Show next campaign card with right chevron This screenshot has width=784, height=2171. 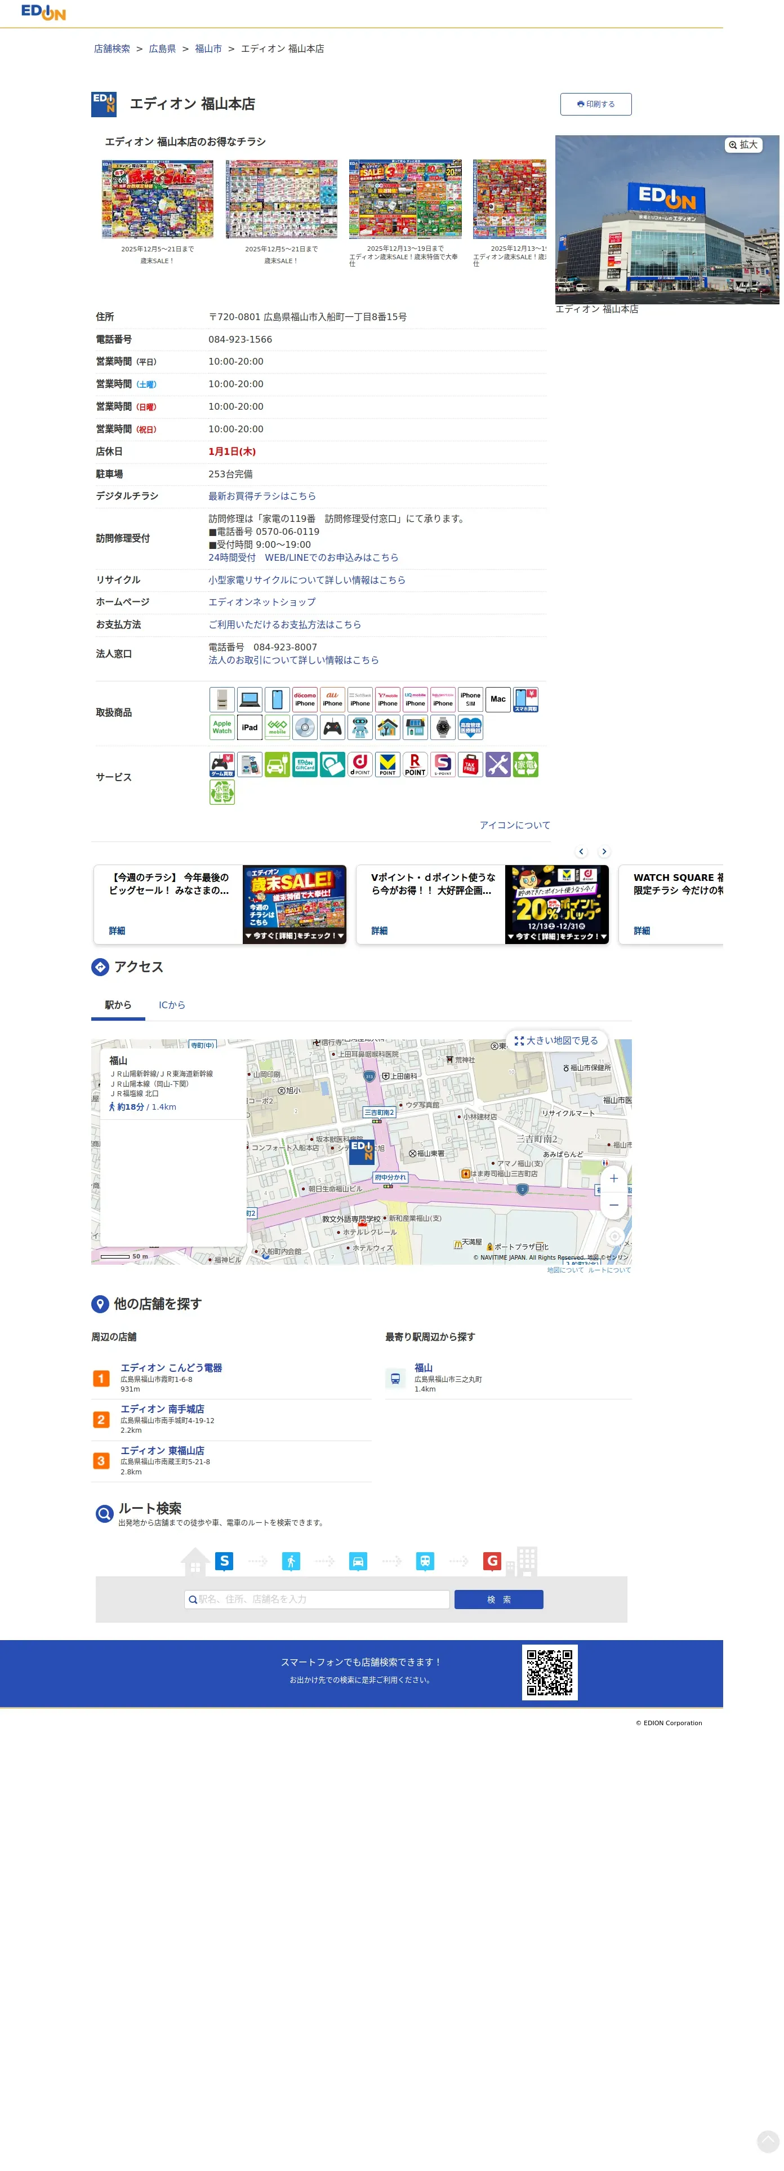point(604,851)
